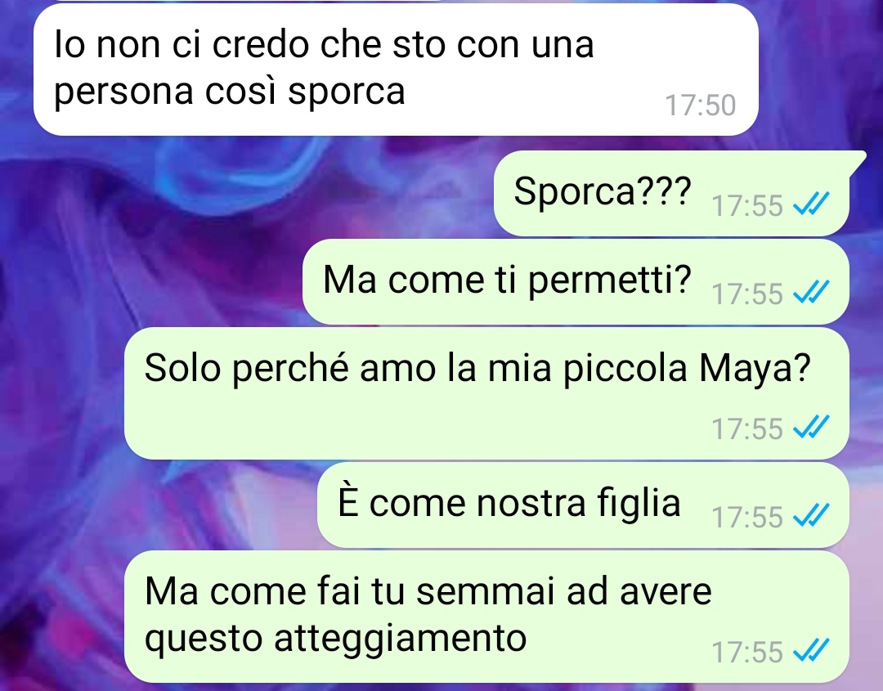
Task: Click timestamp on 'È come nostra figlia' message
Action: coord(747,517)
